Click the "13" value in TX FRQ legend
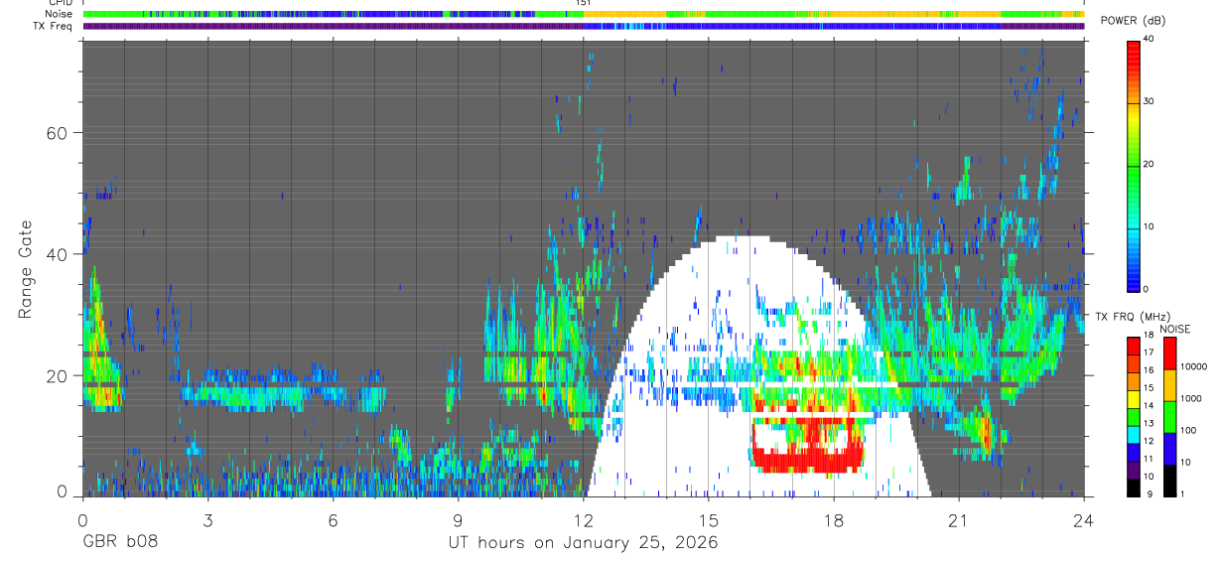Screen dimensions: 1219x563 coord(1149,423)
